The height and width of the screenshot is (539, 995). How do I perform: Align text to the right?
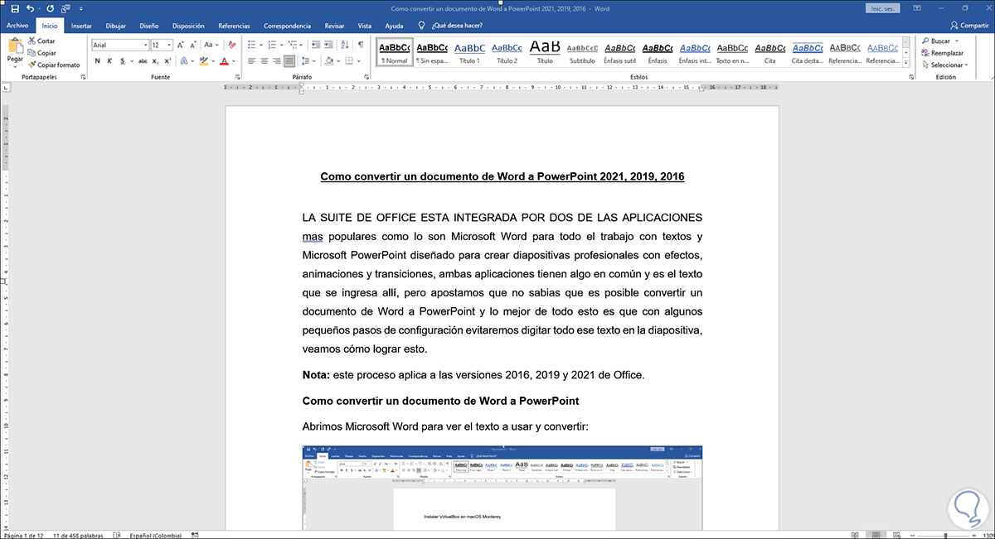(277, 60)
